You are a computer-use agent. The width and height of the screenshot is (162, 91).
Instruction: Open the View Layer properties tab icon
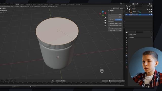(x=127, y=42)
